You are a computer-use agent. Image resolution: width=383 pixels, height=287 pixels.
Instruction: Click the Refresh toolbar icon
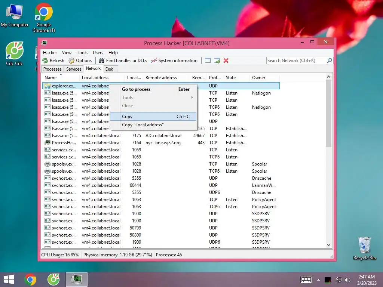[45, 61]
